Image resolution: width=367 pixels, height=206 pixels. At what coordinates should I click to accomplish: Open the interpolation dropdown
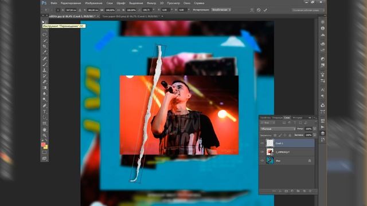pos(221,10)
